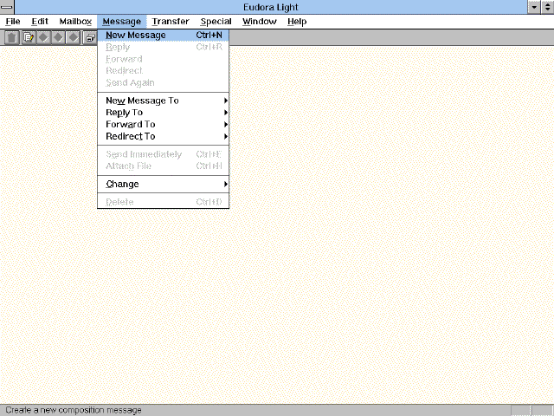This screenshot has height=416, width=554.
Task: Click the printer toolbar icon
Action: (x=90, y=37)
